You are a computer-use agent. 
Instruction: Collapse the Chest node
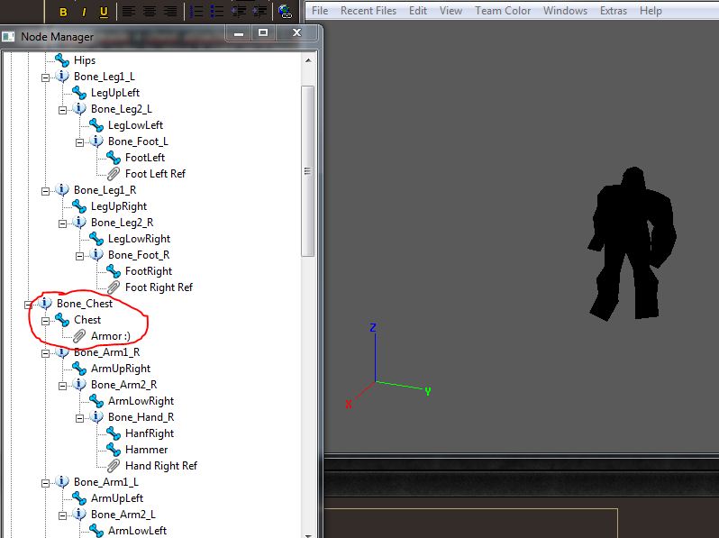(x=45, y=321)
